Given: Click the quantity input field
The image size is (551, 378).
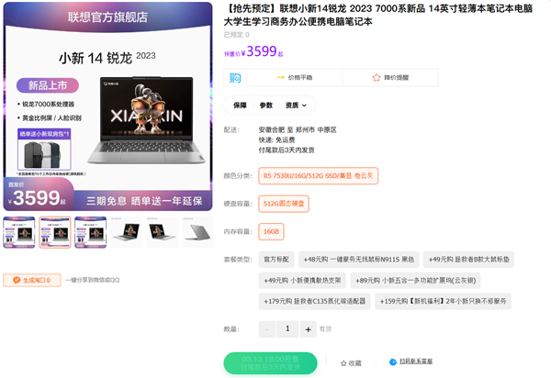Looking at the screenshot, I should click(x=287, y=329).
